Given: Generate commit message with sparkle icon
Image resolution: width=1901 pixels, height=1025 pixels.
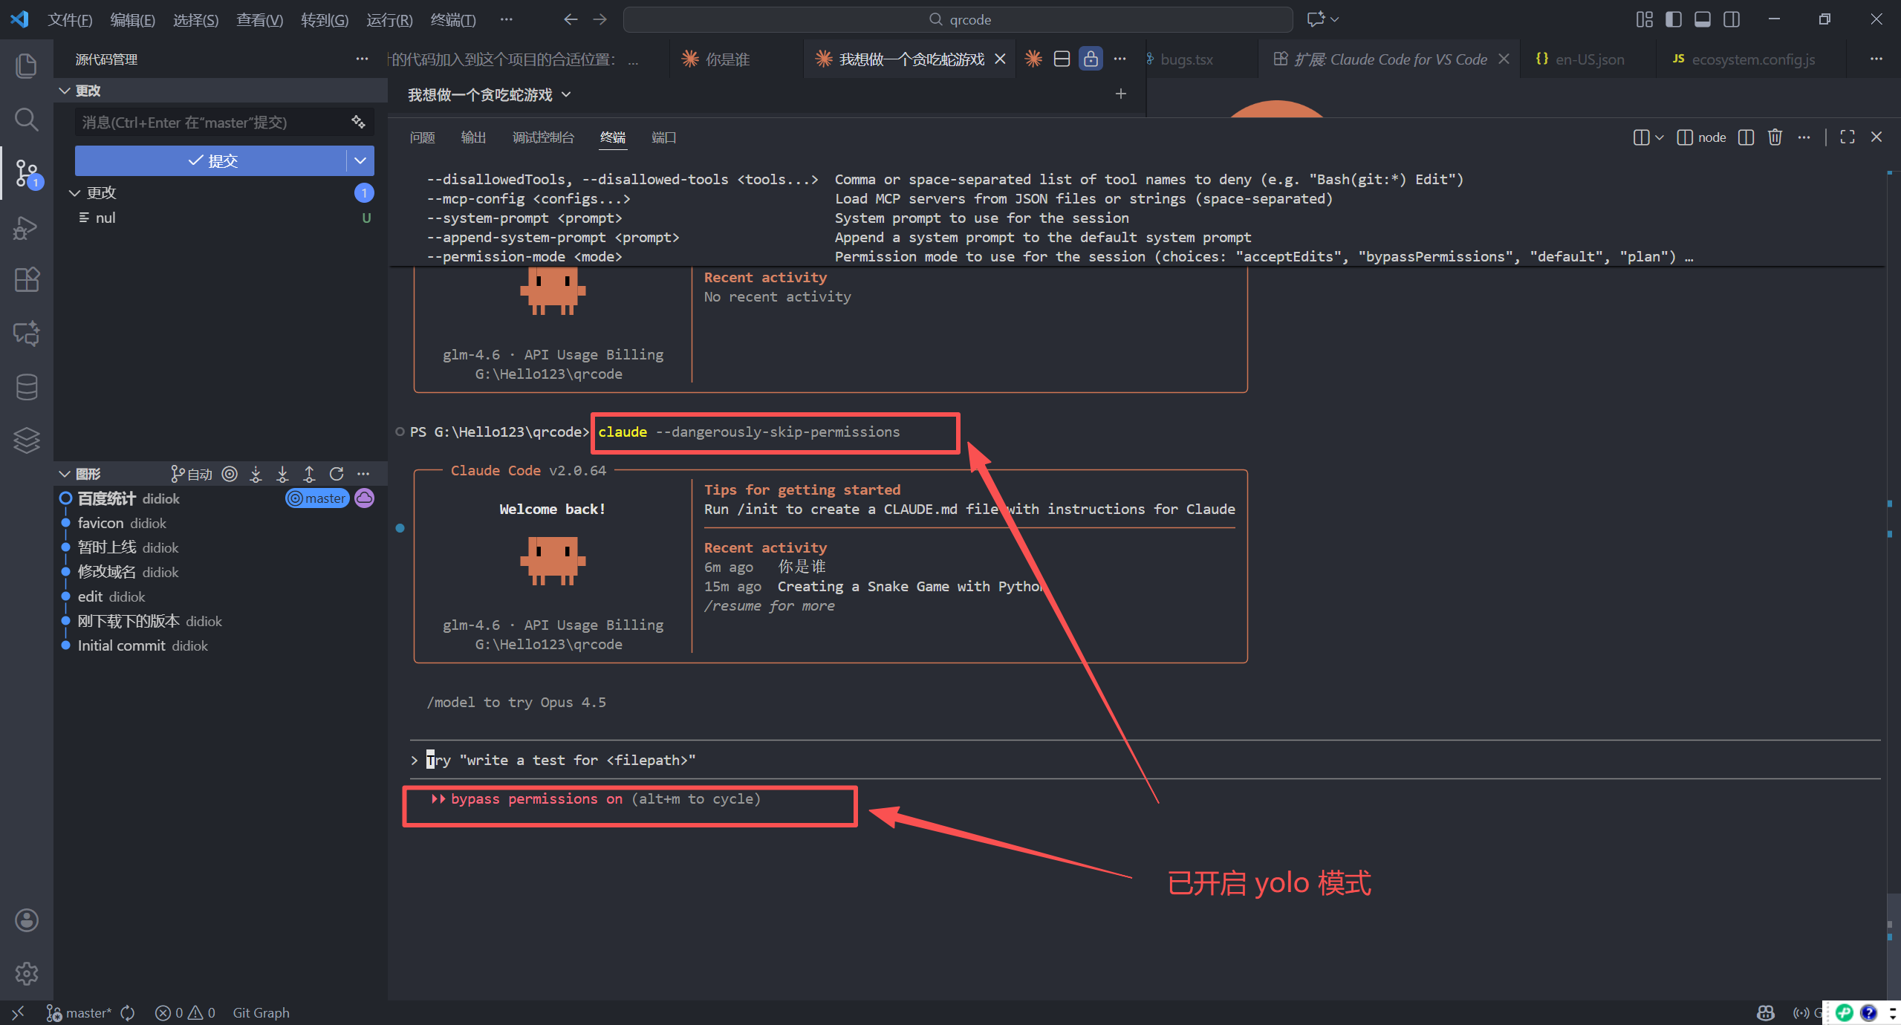Looking at the screenshot, I should coord(358,122).
